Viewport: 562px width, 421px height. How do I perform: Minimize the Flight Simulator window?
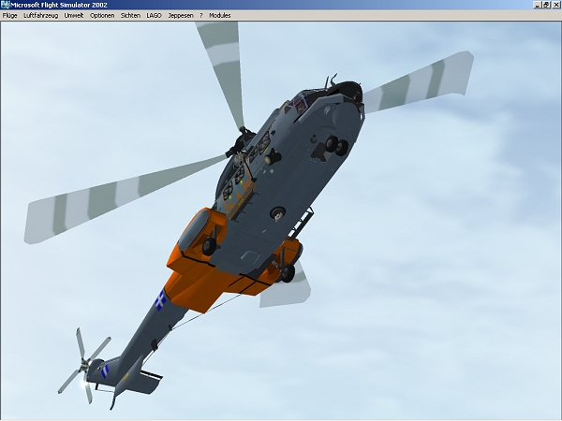(x=536, y=5)
